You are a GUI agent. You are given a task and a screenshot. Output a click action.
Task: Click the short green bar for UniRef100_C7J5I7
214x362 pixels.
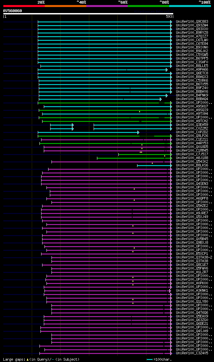(145, 155)
